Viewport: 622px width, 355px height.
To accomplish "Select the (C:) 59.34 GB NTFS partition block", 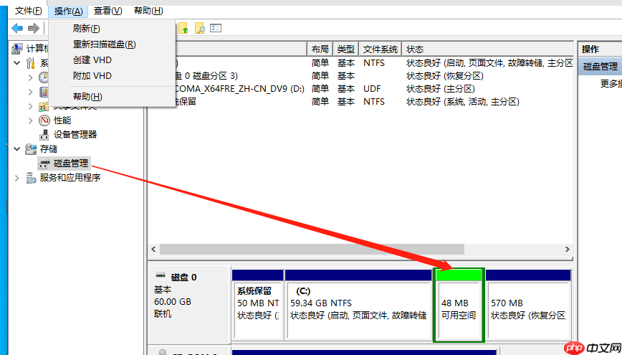I will pyautogui.click(x=358, y=305).
